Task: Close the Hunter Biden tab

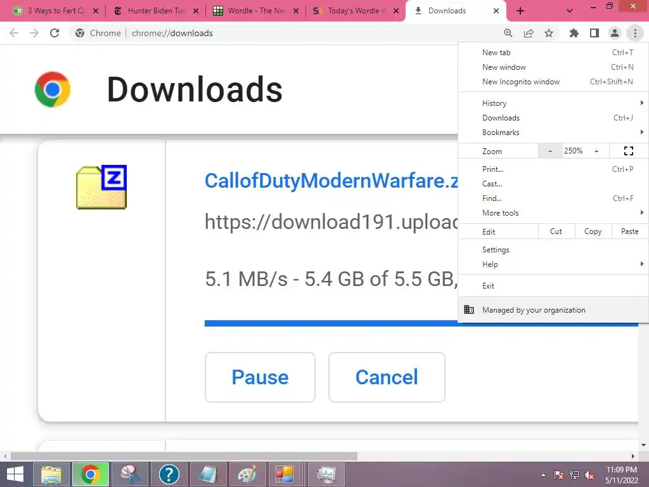Action: coord(196,11)
